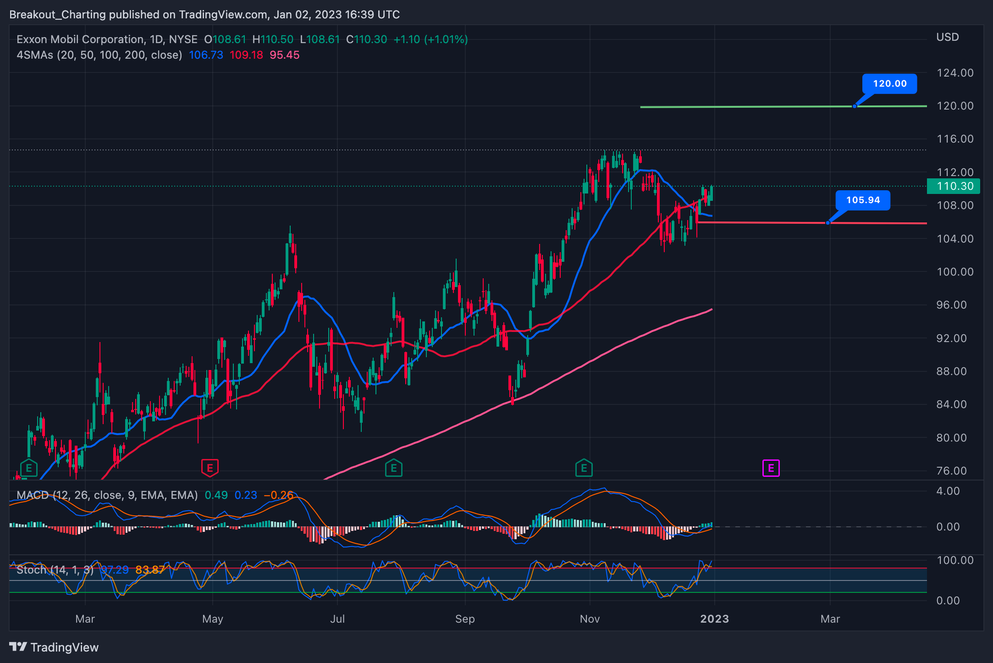Click the green 110.30 current price tag
This screenshot has width=993, height=663.
pos(954,186)
